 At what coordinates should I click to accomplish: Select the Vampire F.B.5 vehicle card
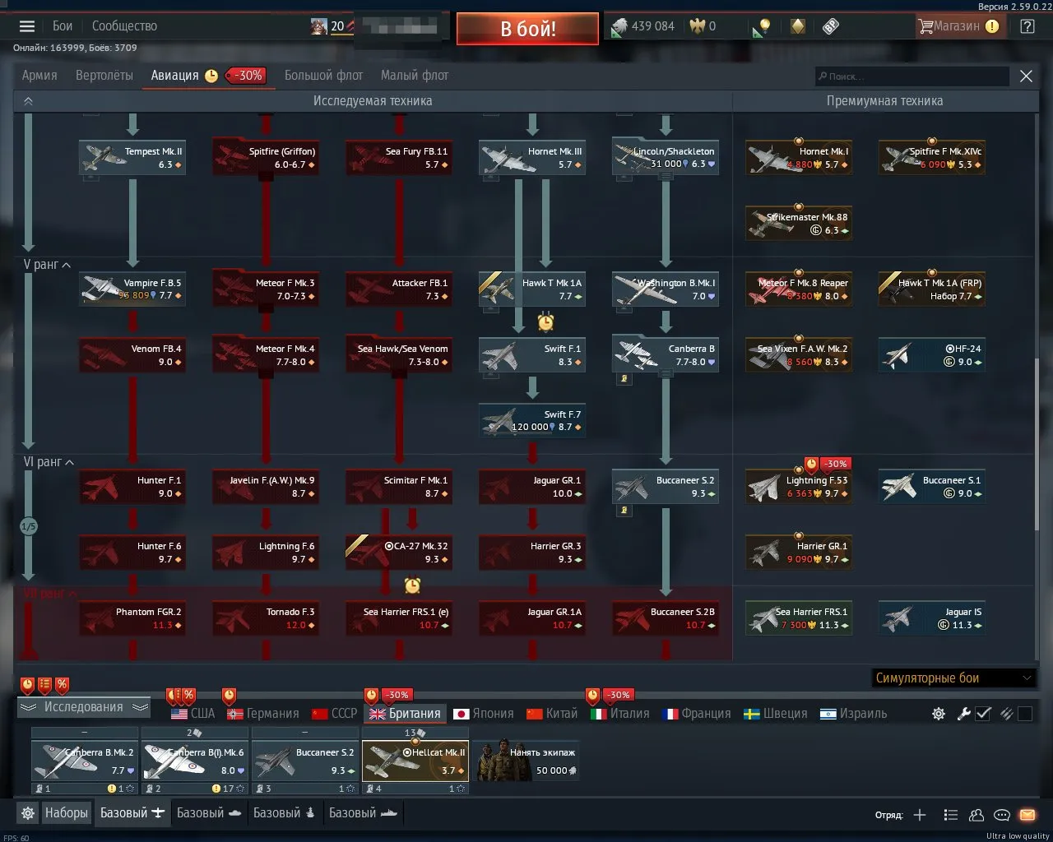[x=132, y=289]
